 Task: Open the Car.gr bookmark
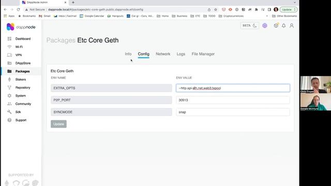[x=140, y=16]
